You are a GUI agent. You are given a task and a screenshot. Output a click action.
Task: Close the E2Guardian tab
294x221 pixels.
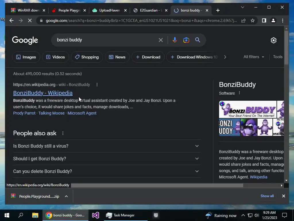click(x=166, y=11)
